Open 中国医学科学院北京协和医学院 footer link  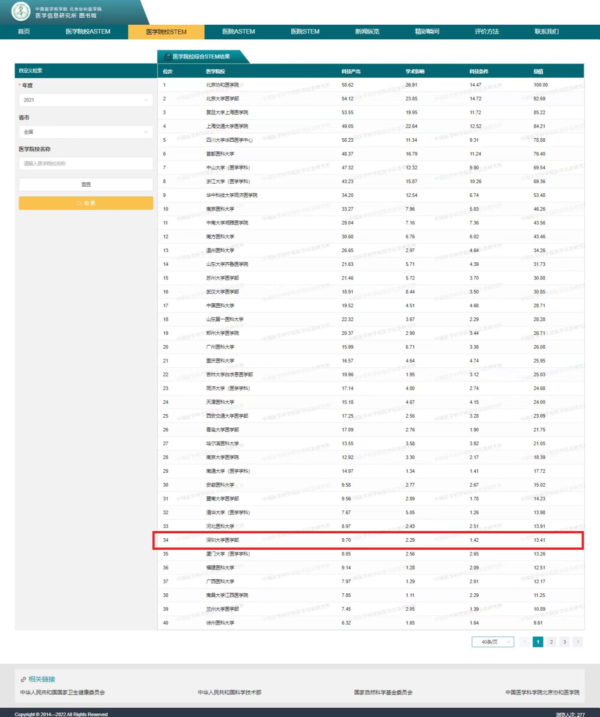pos(542,692)
